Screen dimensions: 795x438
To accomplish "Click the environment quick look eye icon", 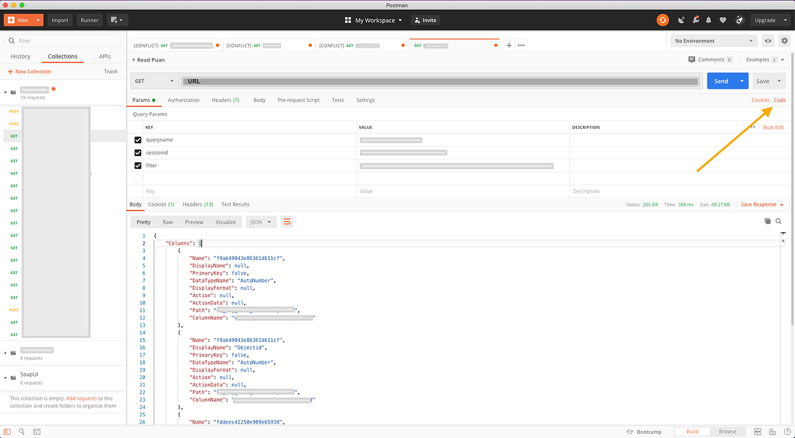I will point(768,41).
